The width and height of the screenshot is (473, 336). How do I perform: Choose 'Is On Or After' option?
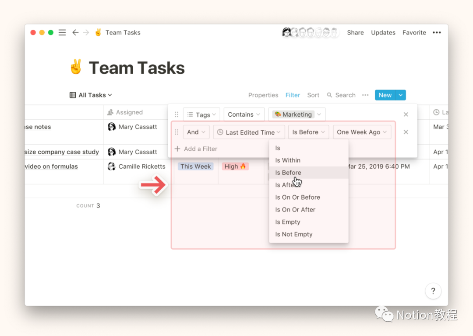coord(295,210)
